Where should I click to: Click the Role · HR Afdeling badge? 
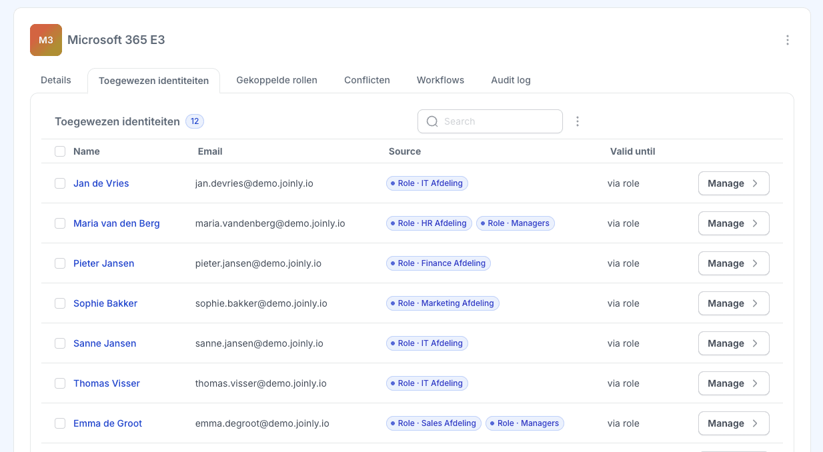tap(429, 223)
